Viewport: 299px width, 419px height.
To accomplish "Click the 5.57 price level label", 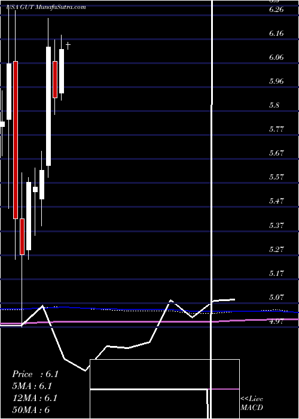I will click(x=277, y=177).
